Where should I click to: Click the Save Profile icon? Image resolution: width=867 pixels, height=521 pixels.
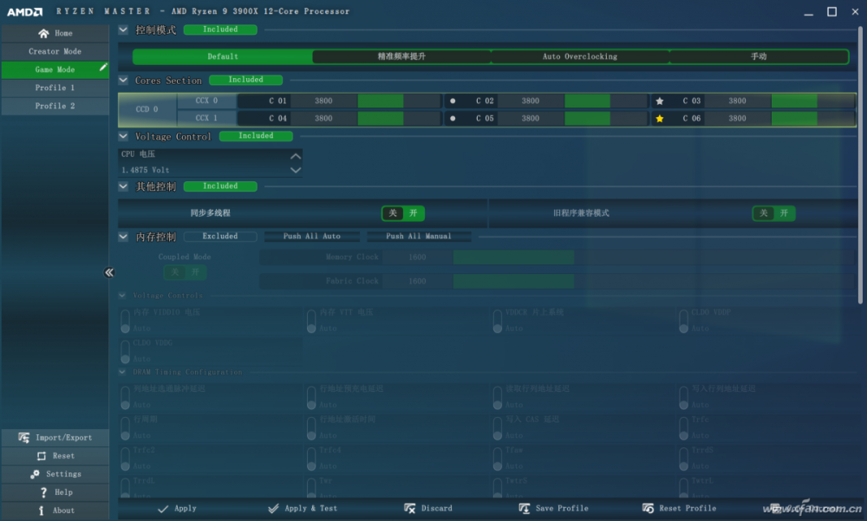525,508
